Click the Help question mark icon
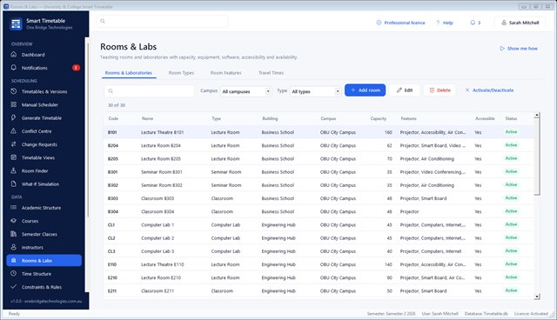Screen dimensions: 557x320 pos(438,23)
